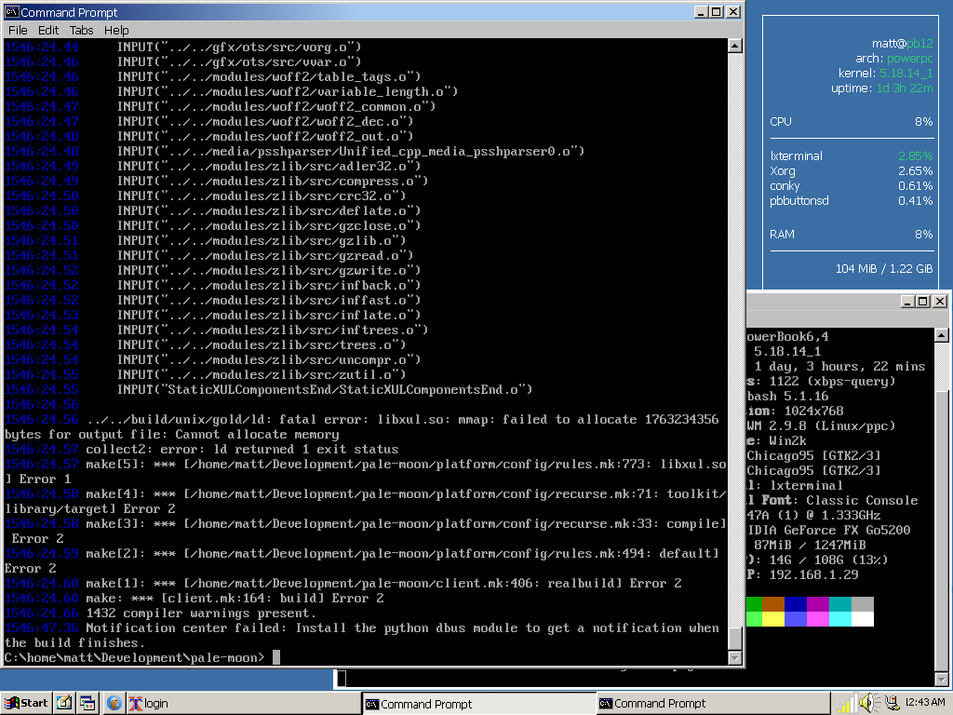Click the teal color block
This screenshot has height=715, width=953.
840,603
